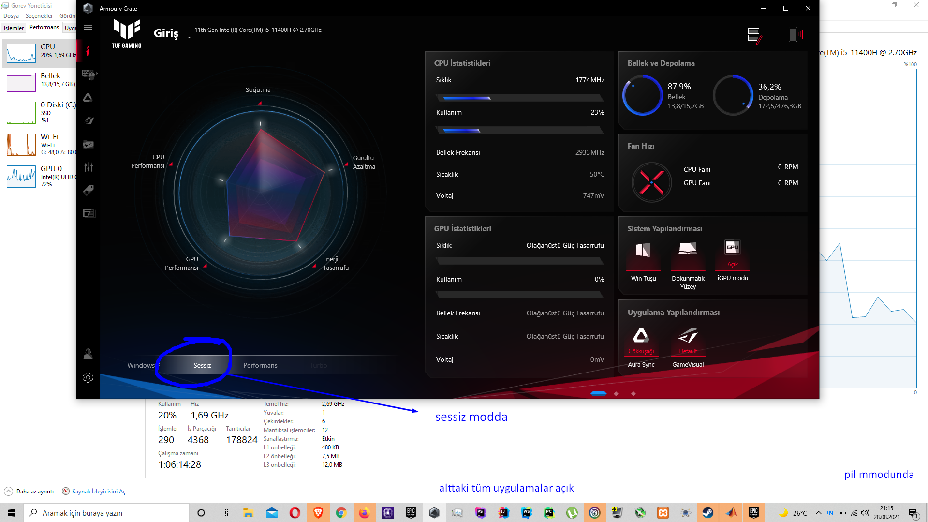Open Google Chrome from the taskbar
The width and height of the screenshot is (928, 522).
[341, 513]
